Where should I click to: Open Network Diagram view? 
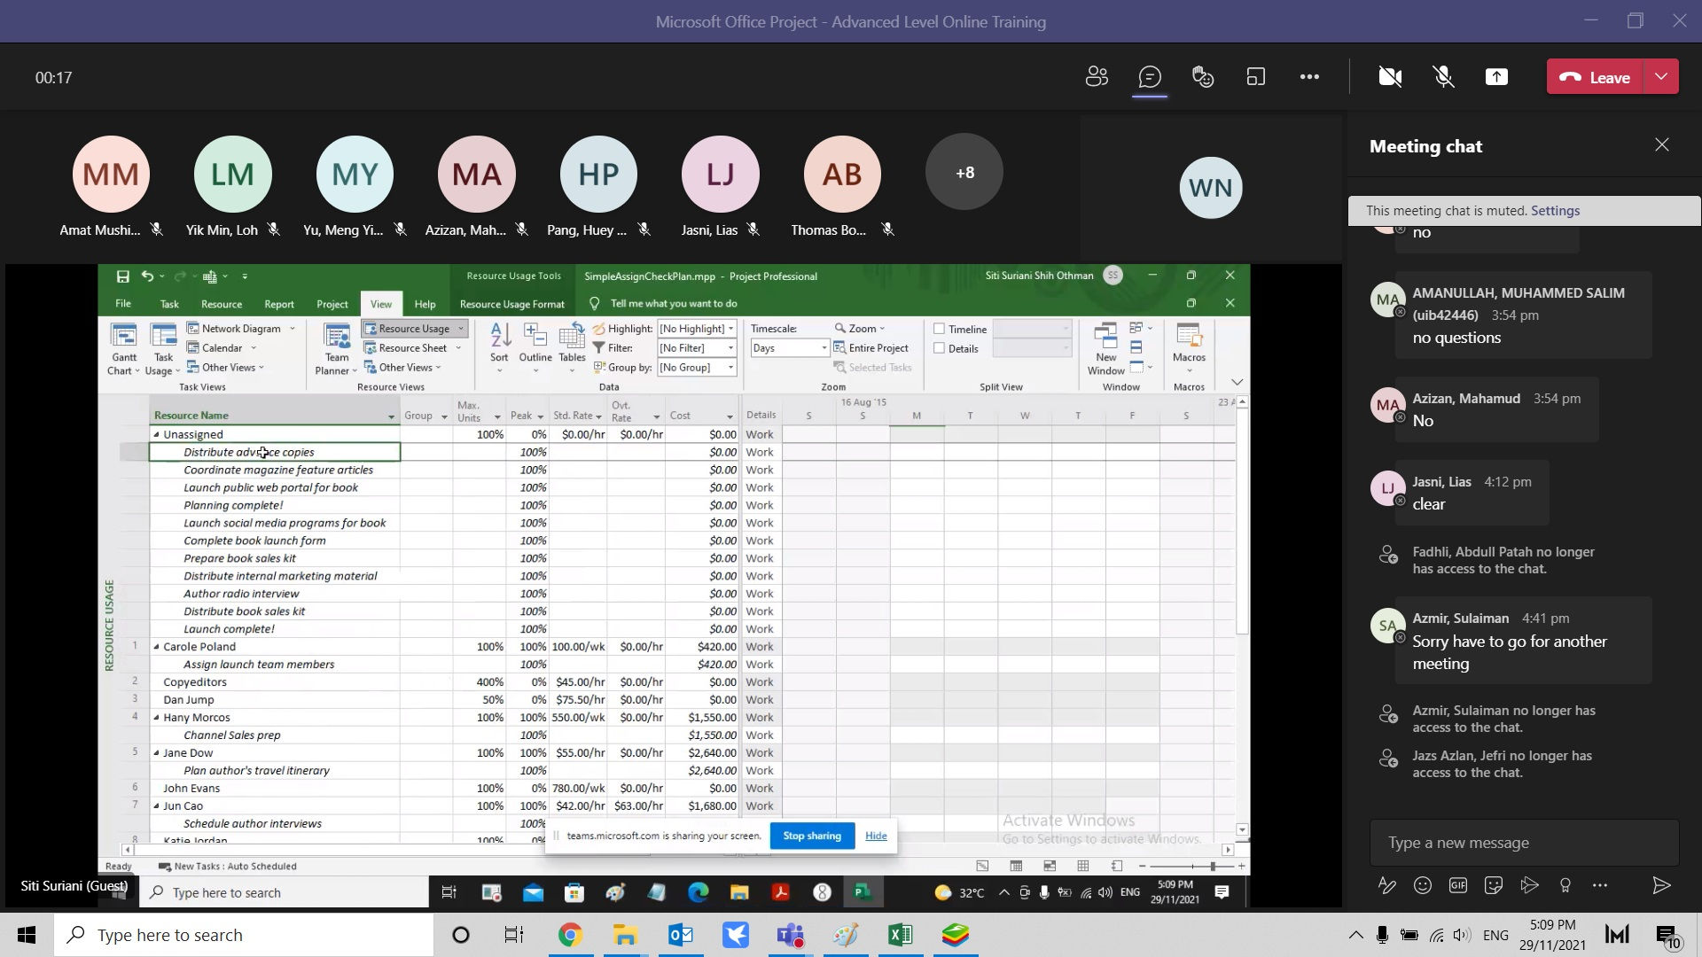click(x=240, y=329)
